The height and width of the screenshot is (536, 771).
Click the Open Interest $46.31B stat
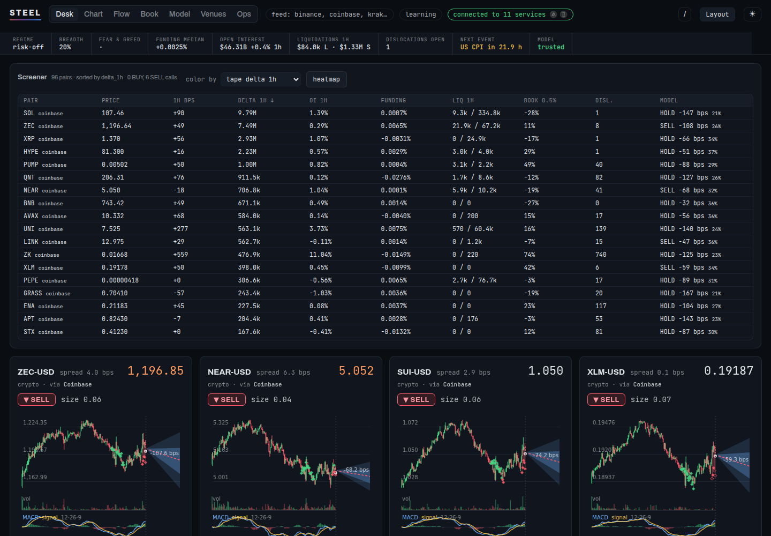click(251, 43)
